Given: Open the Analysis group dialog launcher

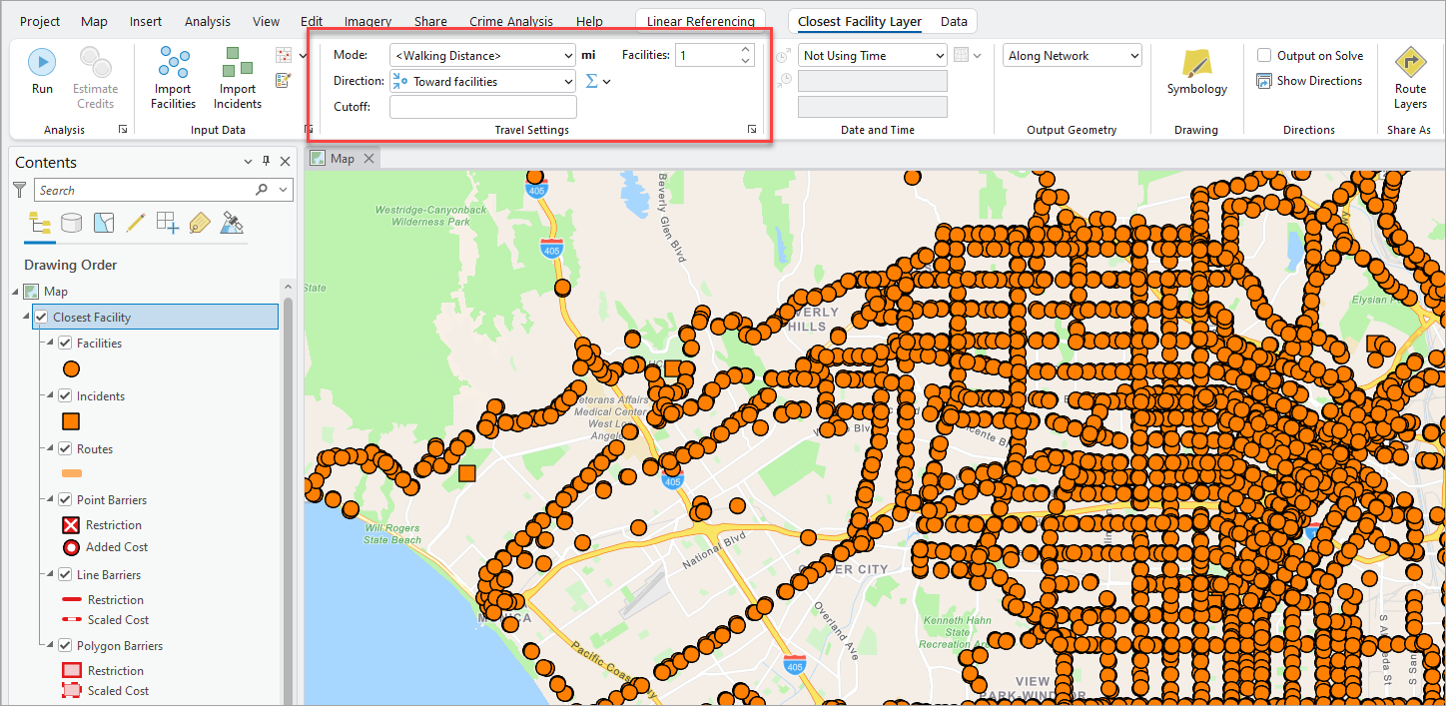Looking at the screenshot, I should coord(123,130).
